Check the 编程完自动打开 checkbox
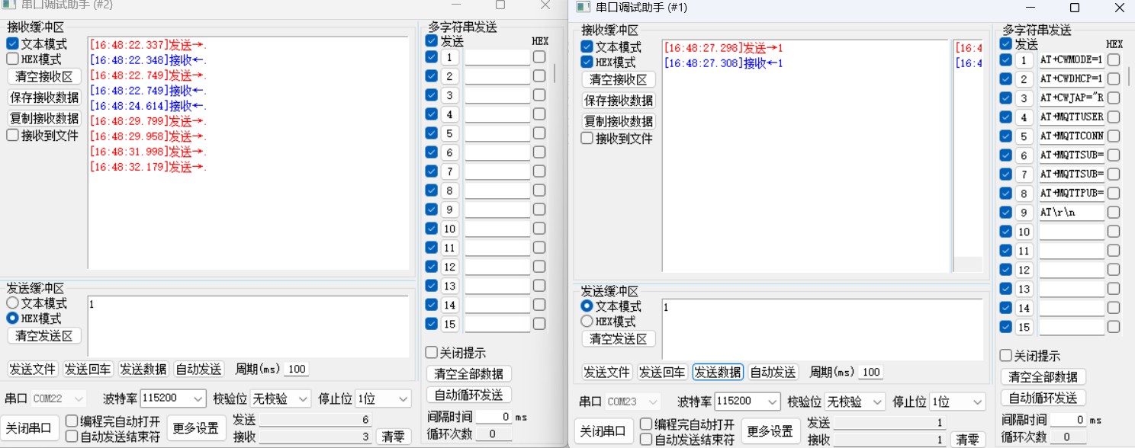This screenshot has height=448, width=1135. tap(71, 420)
